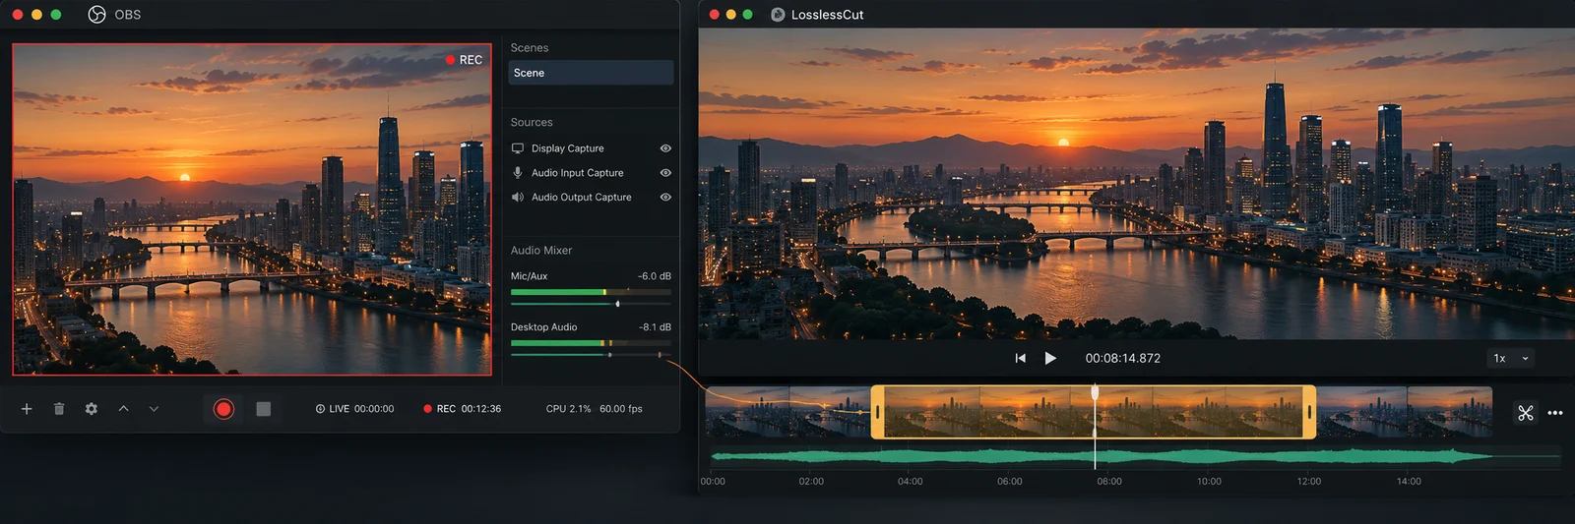Click the LIVE 00:00:00 timer in OBS

354,409
